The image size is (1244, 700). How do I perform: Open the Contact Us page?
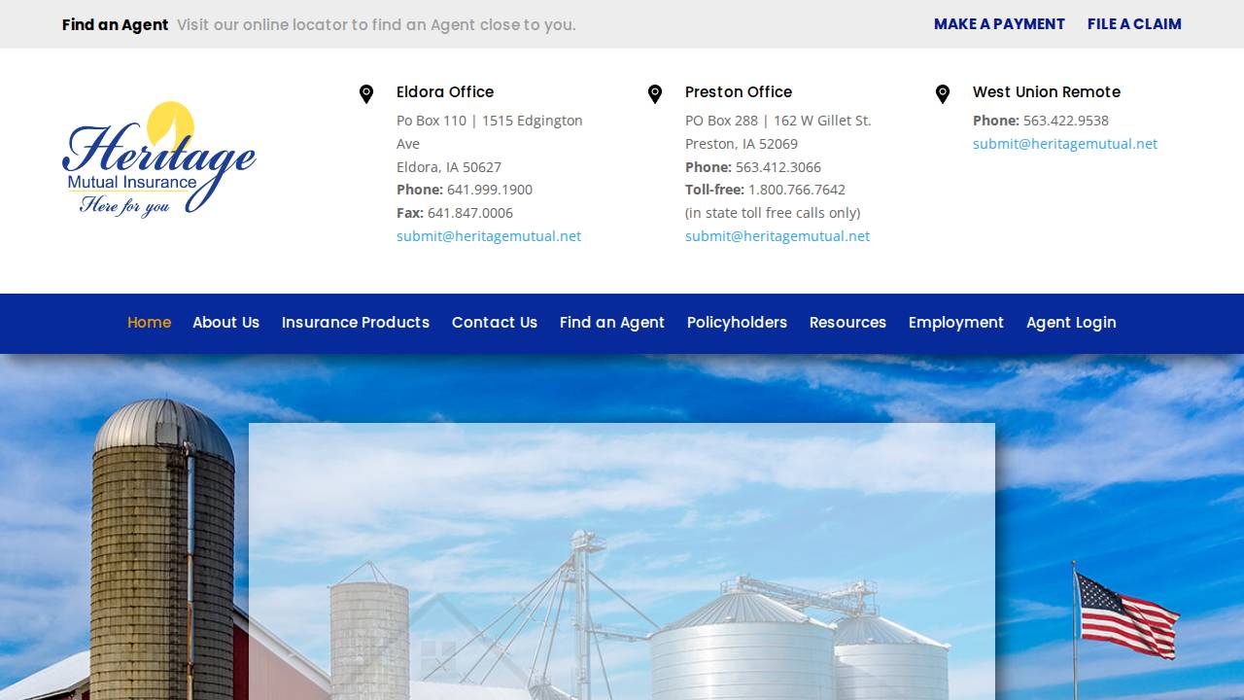click(x=494, y=323)
